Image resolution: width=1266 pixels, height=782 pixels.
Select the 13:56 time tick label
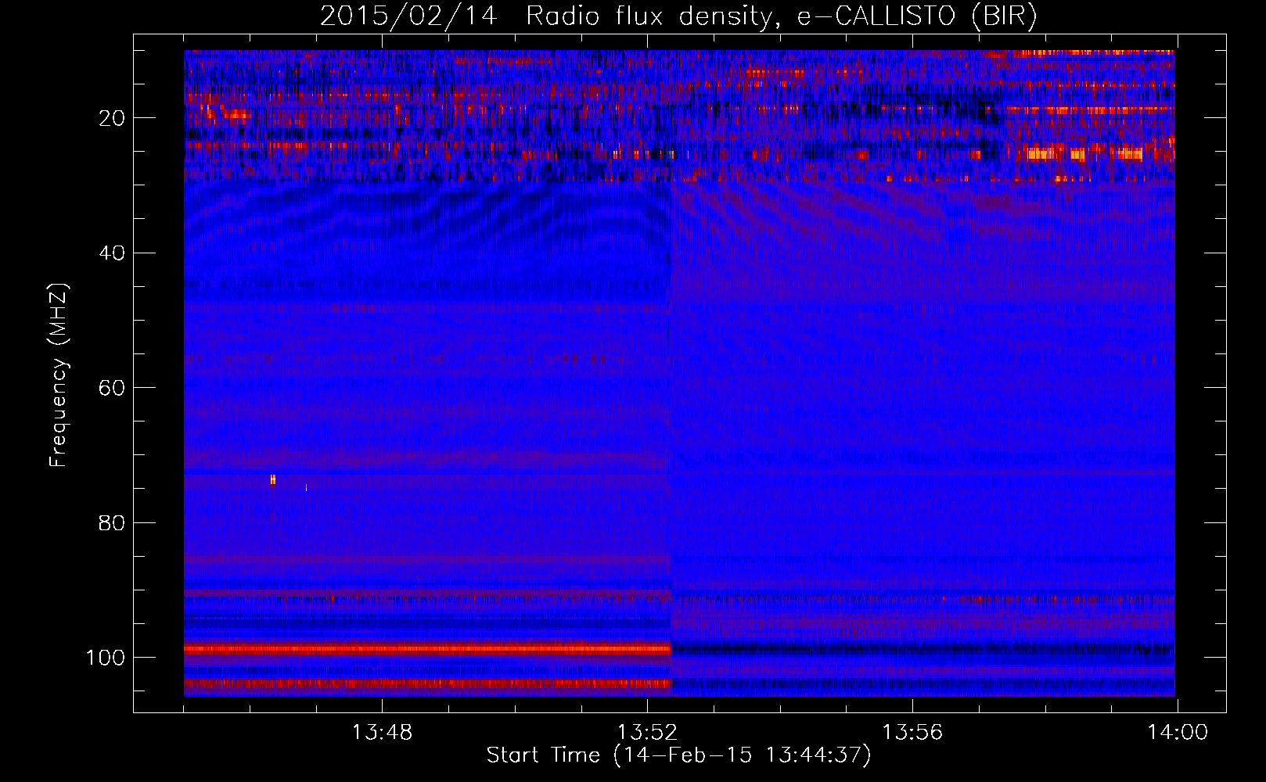pyautogui.click(x=912, y=733)
